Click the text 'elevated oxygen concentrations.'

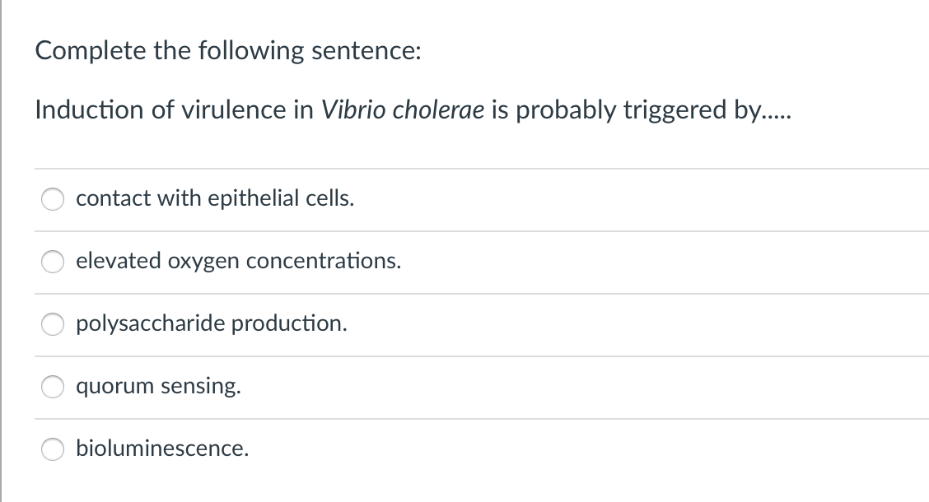coord(238,261)
